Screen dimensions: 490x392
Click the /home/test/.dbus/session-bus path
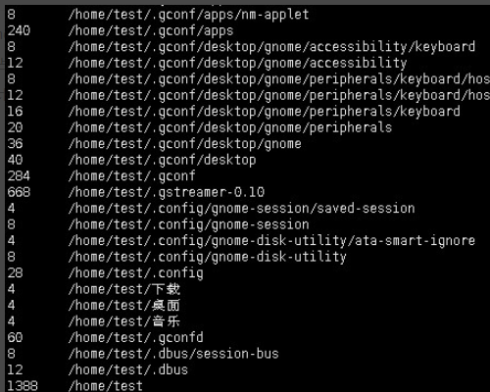coord(173,354)
